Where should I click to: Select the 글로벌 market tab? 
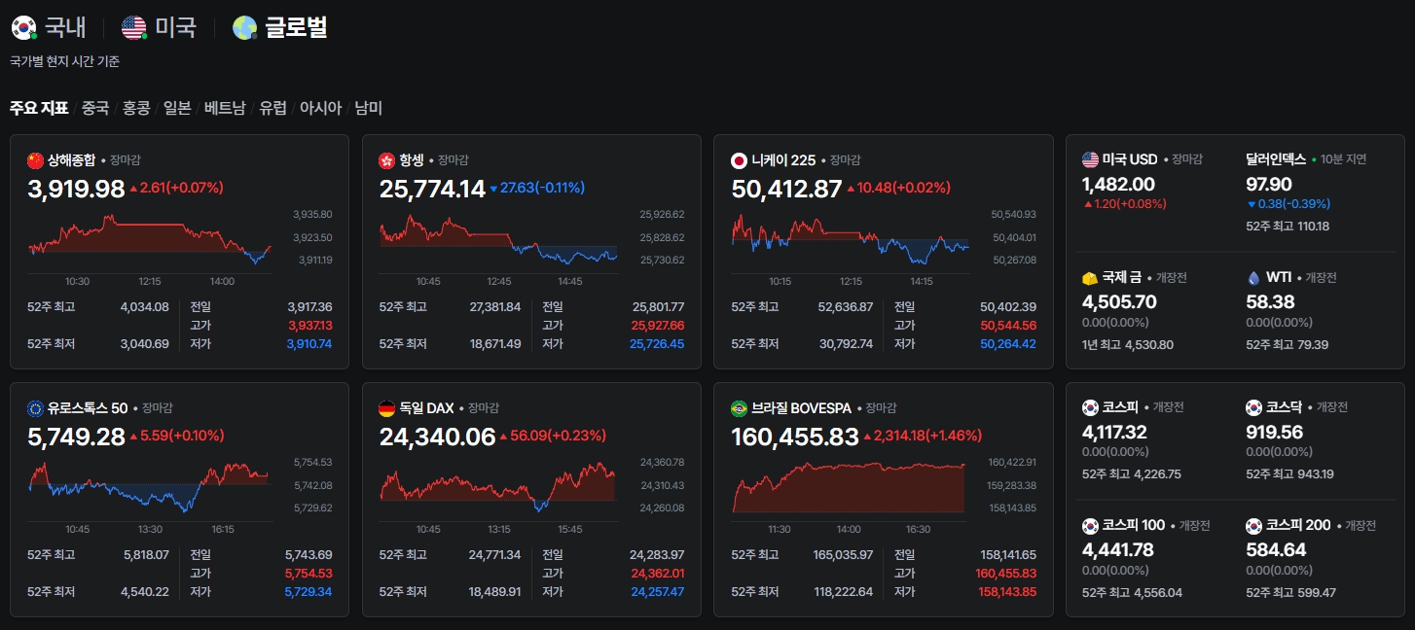click(297, 27)
